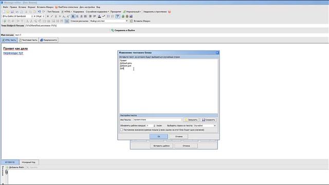Click the align left icon

73,16
